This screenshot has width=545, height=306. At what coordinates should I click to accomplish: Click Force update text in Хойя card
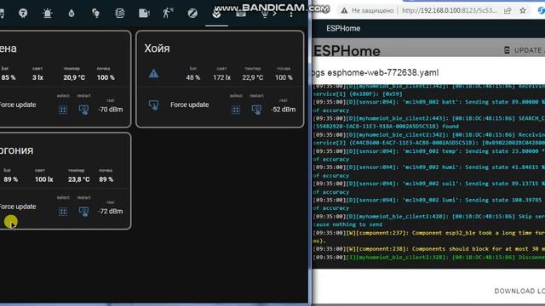pos(189,105)
